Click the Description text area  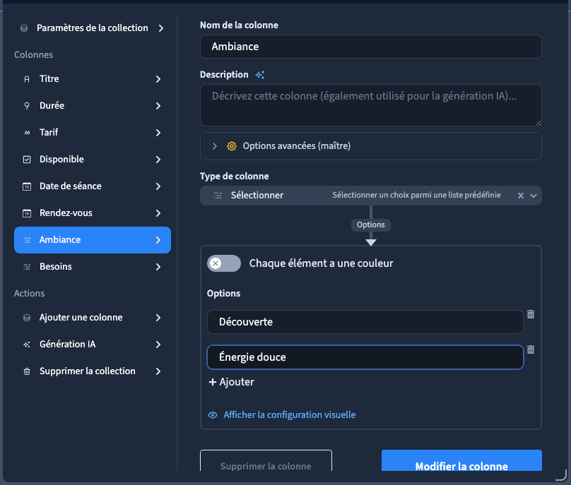371,105
